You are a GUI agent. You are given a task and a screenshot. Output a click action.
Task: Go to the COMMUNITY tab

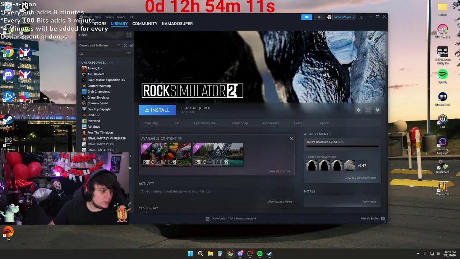point(145,24)
